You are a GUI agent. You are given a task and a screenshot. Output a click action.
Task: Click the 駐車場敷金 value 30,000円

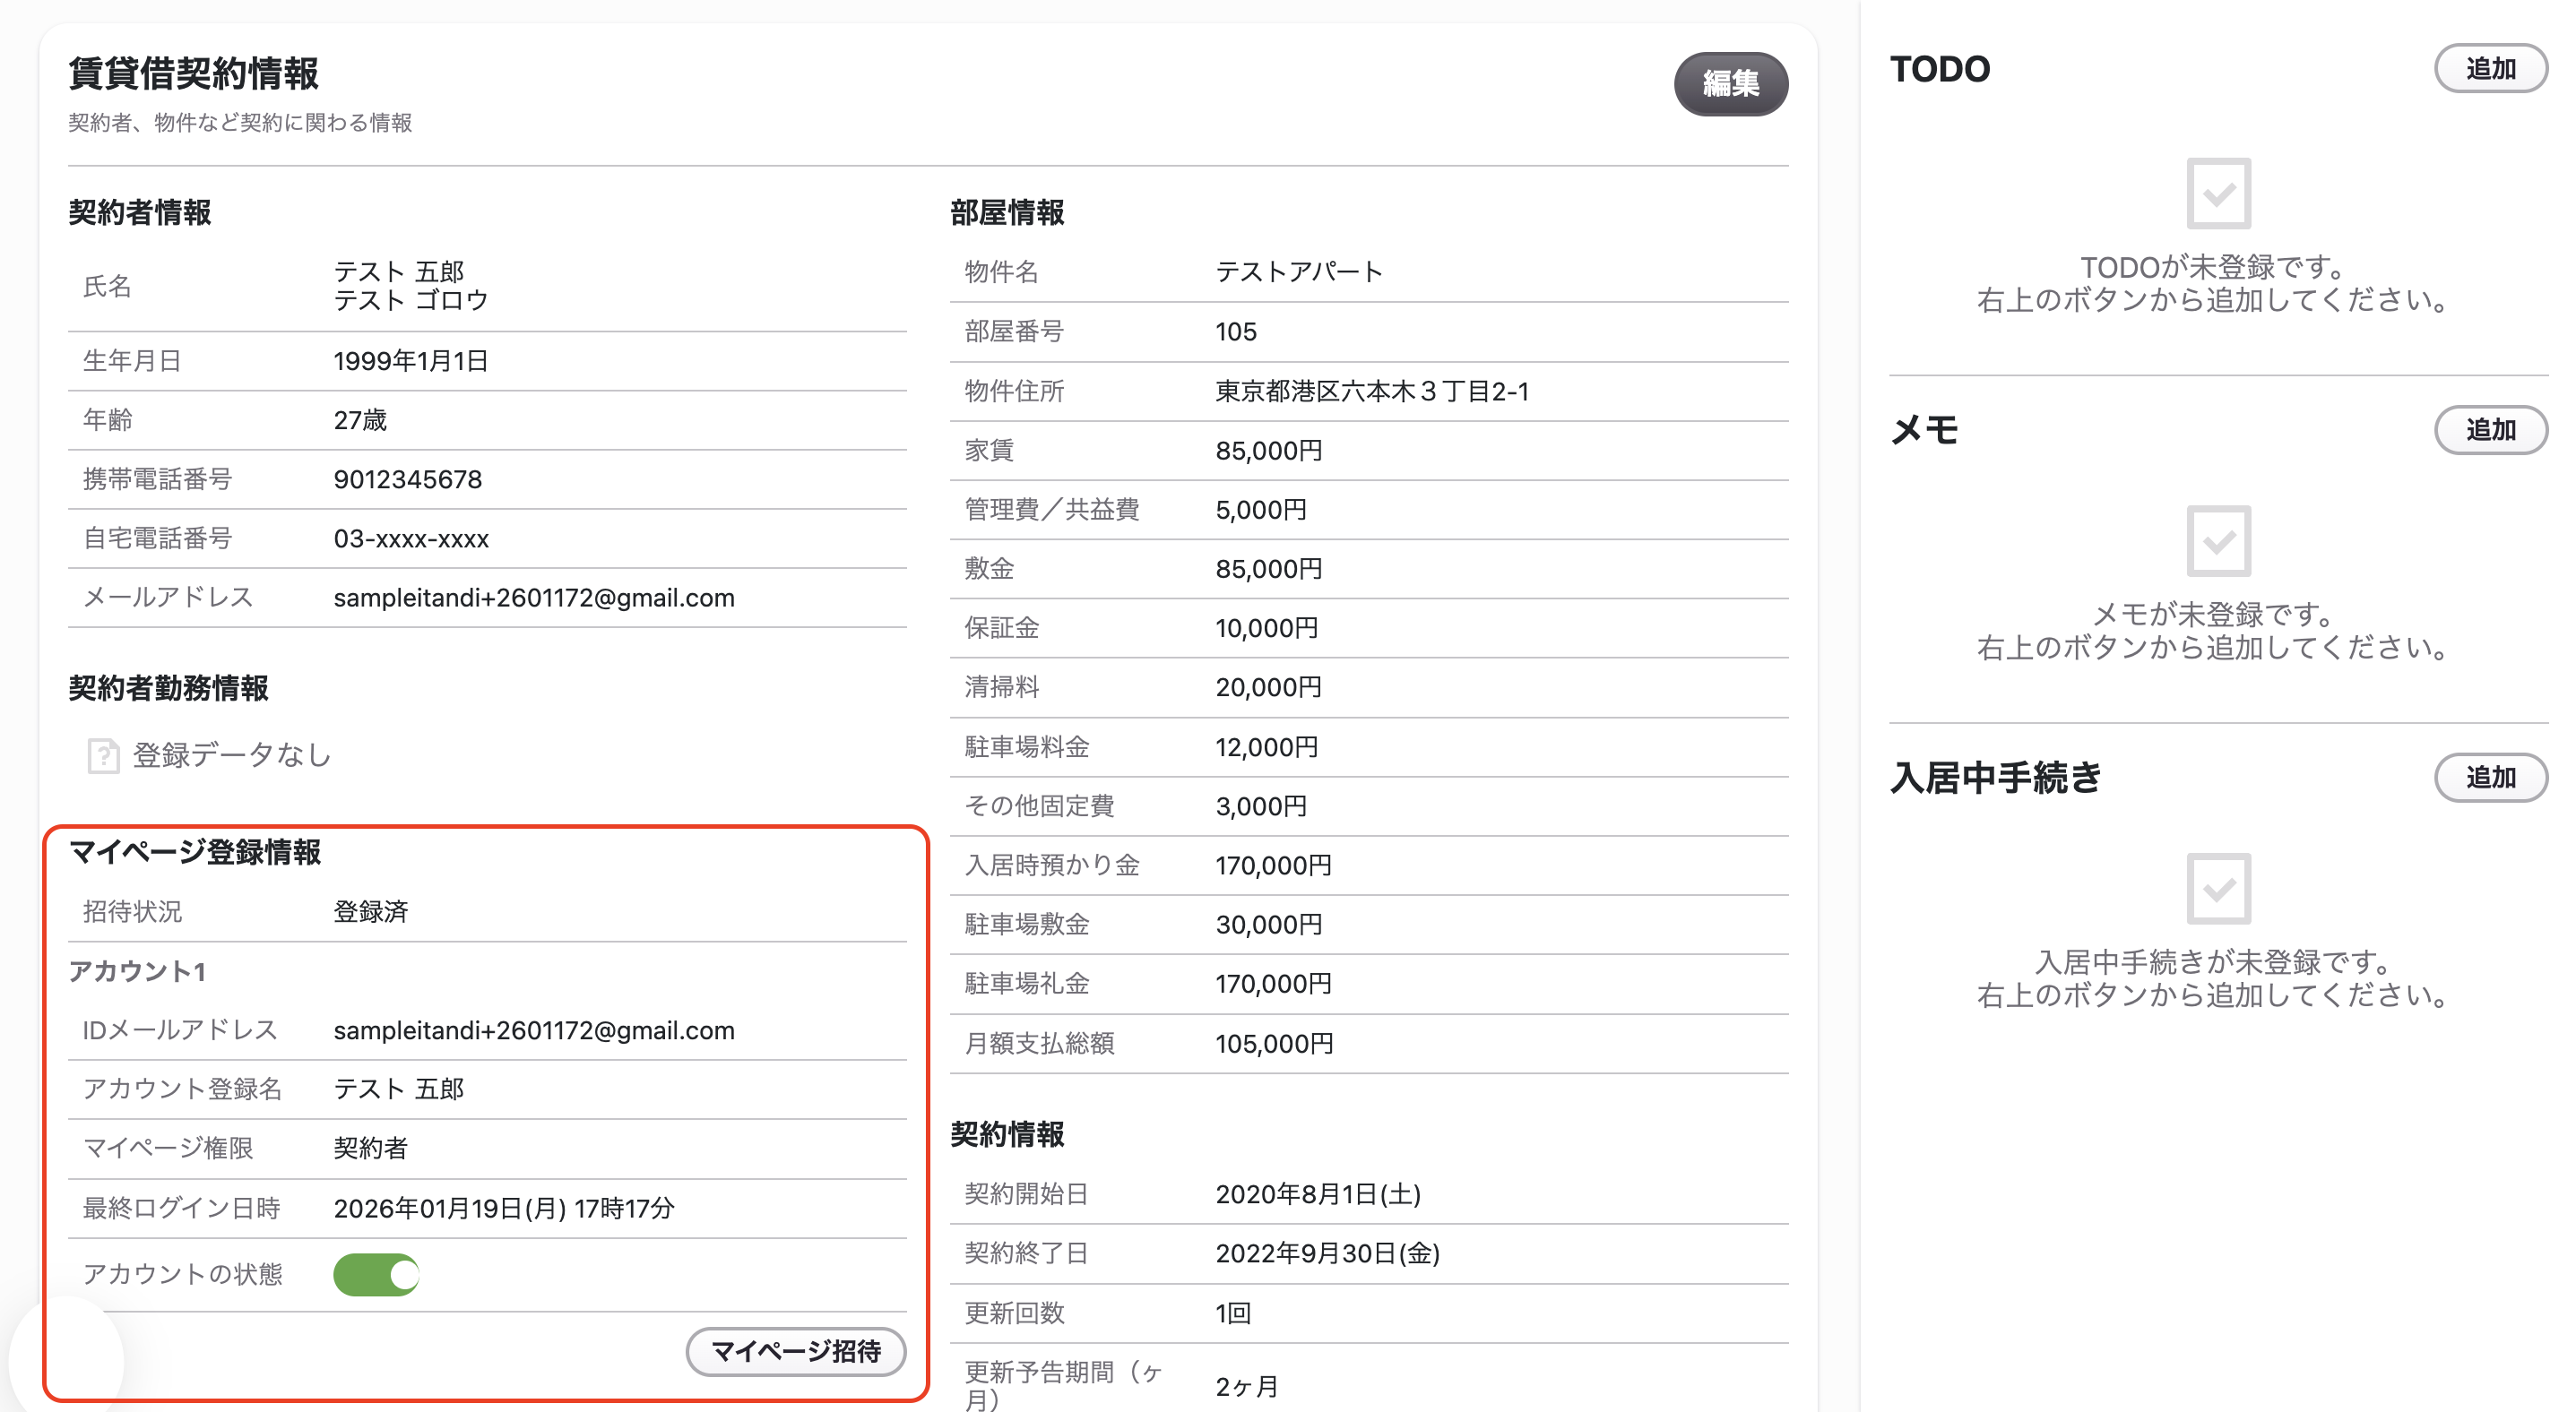tap(1269, 925)
